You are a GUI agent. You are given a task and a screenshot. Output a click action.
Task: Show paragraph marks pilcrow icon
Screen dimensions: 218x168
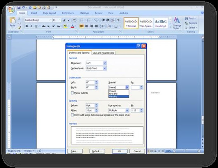coord(119,20)
